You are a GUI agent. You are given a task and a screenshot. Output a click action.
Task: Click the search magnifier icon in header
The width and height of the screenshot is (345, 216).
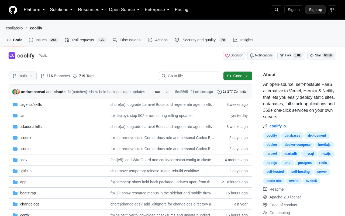tap(277, 10)
